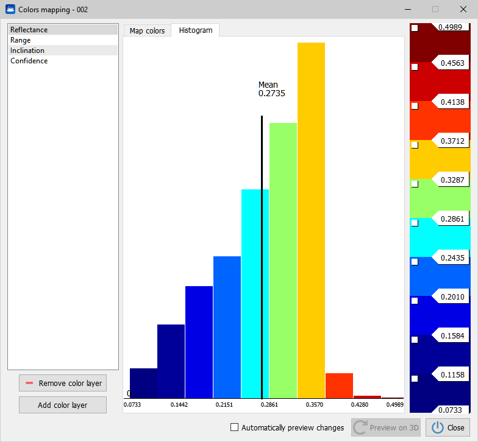Click the red minus icon on Remove color layer
The width and height of the screenshot is (478, 442).
(29, 384)
